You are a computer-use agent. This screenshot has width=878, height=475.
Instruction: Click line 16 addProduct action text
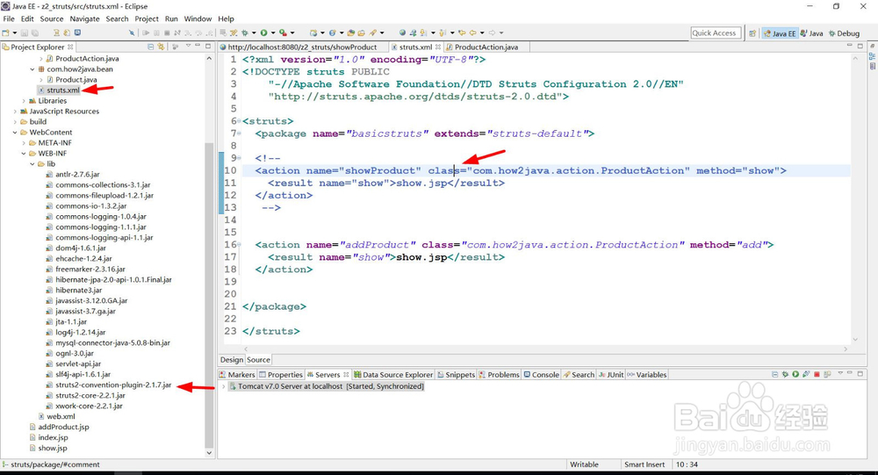coord(514,245)
